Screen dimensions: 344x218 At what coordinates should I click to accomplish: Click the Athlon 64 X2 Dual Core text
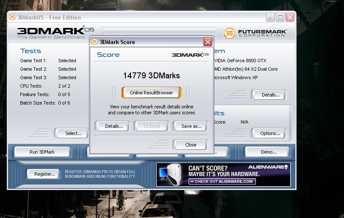246,69
